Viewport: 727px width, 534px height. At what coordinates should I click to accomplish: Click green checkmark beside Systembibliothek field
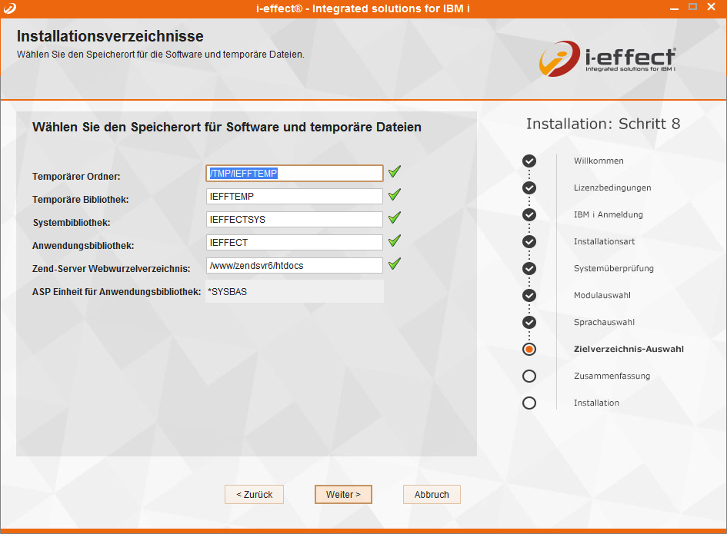tap(395, 218)
